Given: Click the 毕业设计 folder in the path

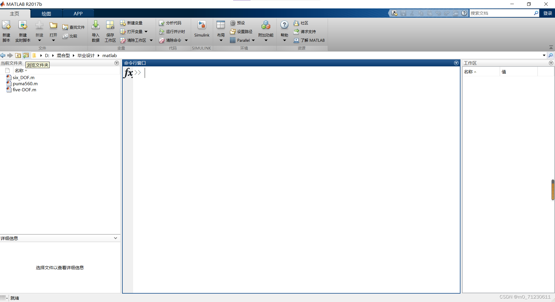Looking at the screenshot, I should coord(86,56).
